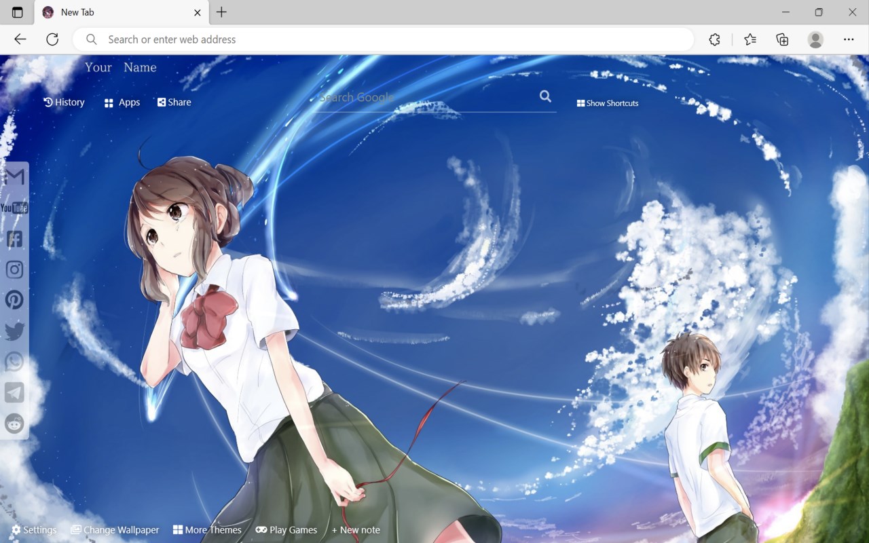The height and width of the screenshot is (543, 869).
Task: Go back using browser back arrow
Action: [20, 39]
